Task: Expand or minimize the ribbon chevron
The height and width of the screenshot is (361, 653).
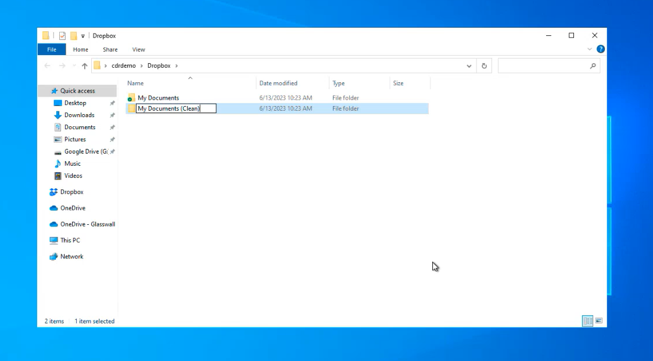Action: point(589,49)
